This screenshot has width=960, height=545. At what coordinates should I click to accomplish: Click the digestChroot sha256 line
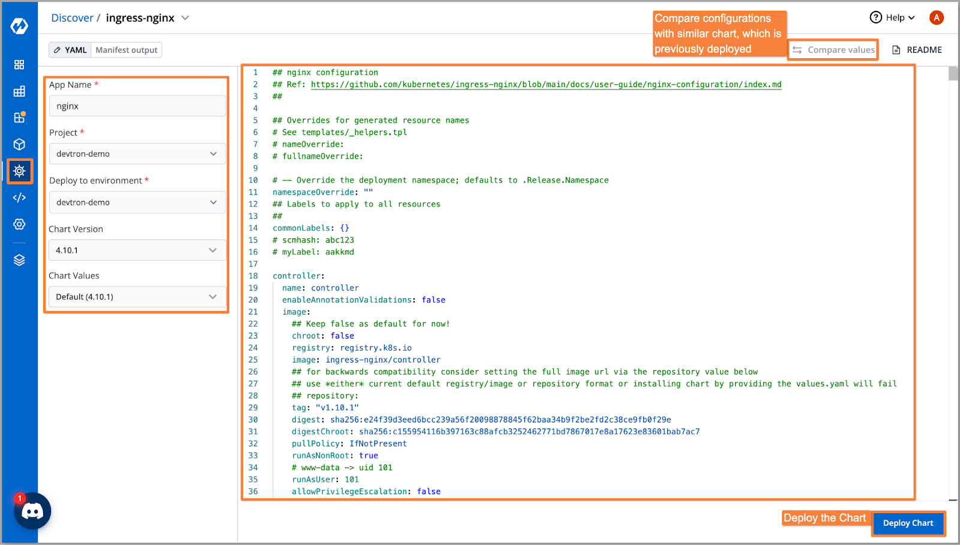[x=496, y=432]
